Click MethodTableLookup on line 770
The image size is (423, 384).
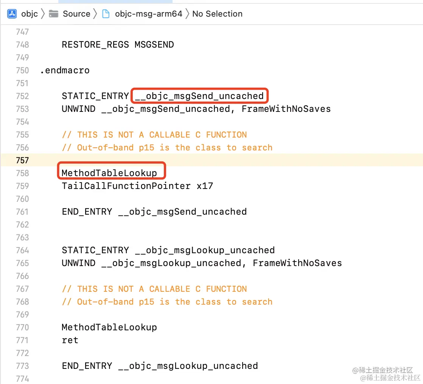point(109,327)
